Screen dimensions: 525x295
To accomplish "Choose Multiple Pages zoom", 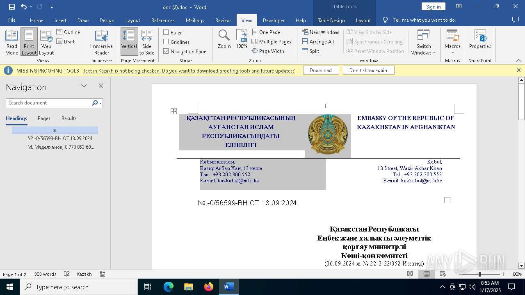I will click(272, 41).
